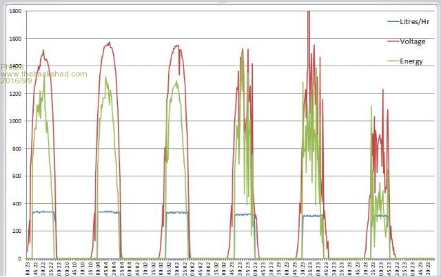Image resolution: width=441 pixels, height=277 pixels.
Task: Click the 0 y-axis label
Action: [x=19, y=258]
